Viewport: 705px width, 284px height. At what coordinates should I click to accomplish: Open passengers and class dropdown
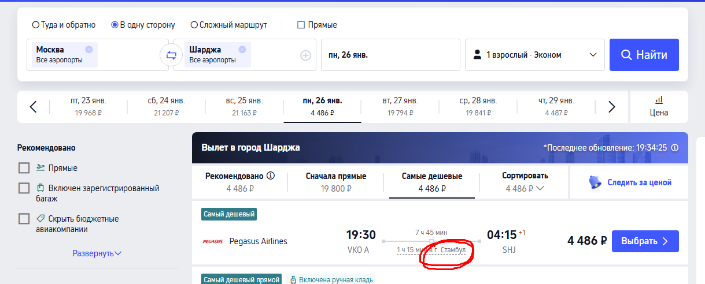pyautogui.click(x=534, y=55)
